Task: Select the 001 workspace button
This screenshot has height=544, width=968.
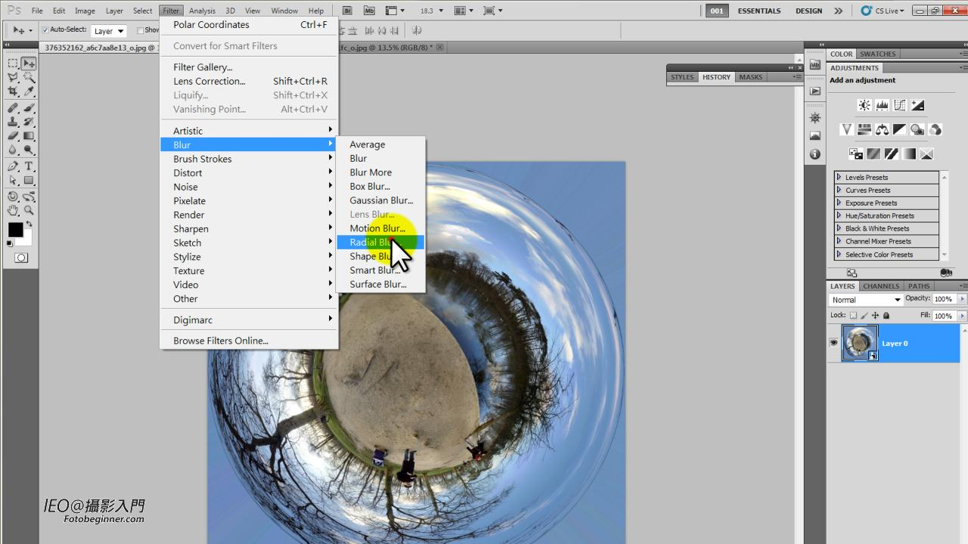Action: (x=717, y=11)
